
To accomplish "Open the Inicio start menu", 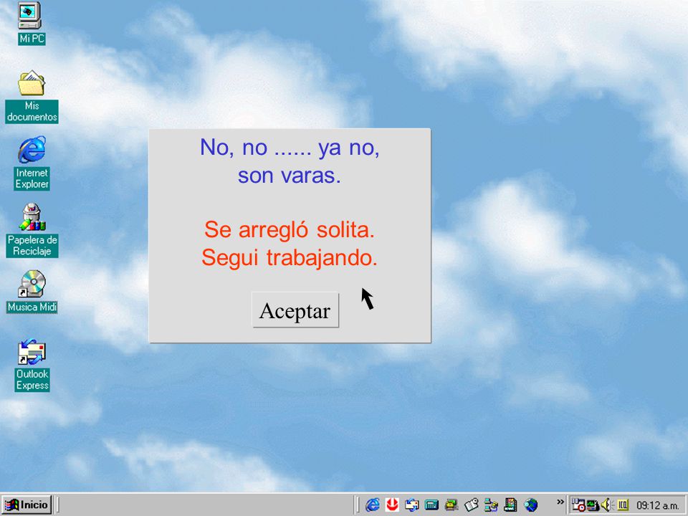I will [27, 505].
